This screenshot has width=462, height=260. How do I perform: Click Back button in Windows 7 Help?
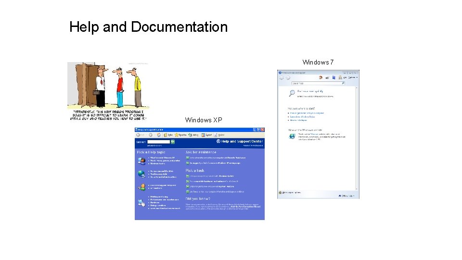282,78
